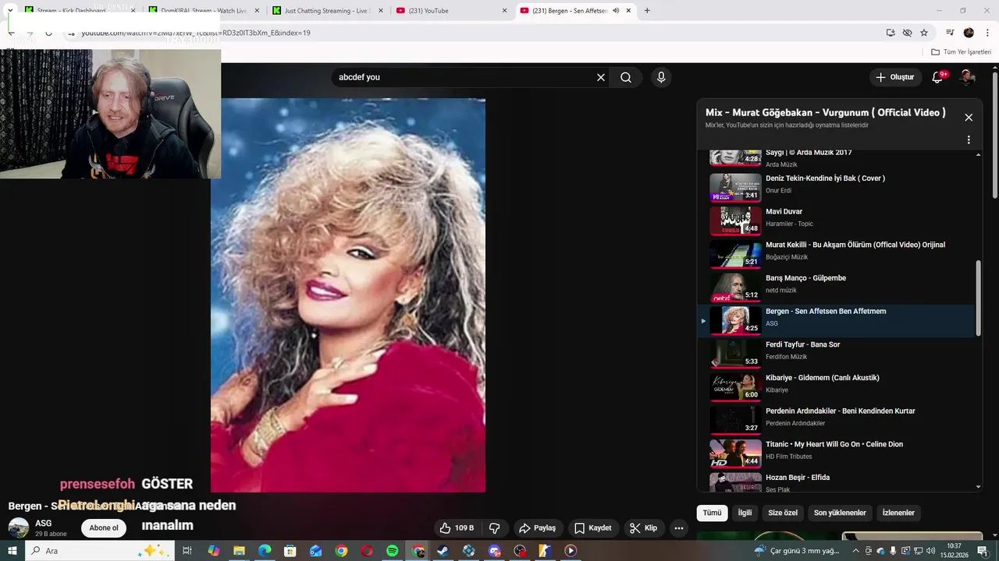999x561 pixels.
Task: Open the Windows notification center
Action: click(x=983, y=551)
